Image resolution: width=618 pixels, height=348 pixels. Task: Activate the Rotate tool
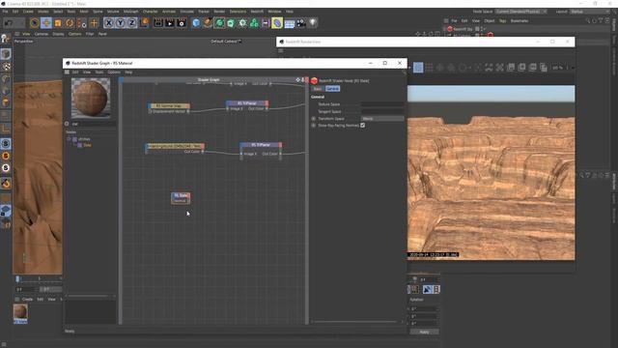(70, 23)
